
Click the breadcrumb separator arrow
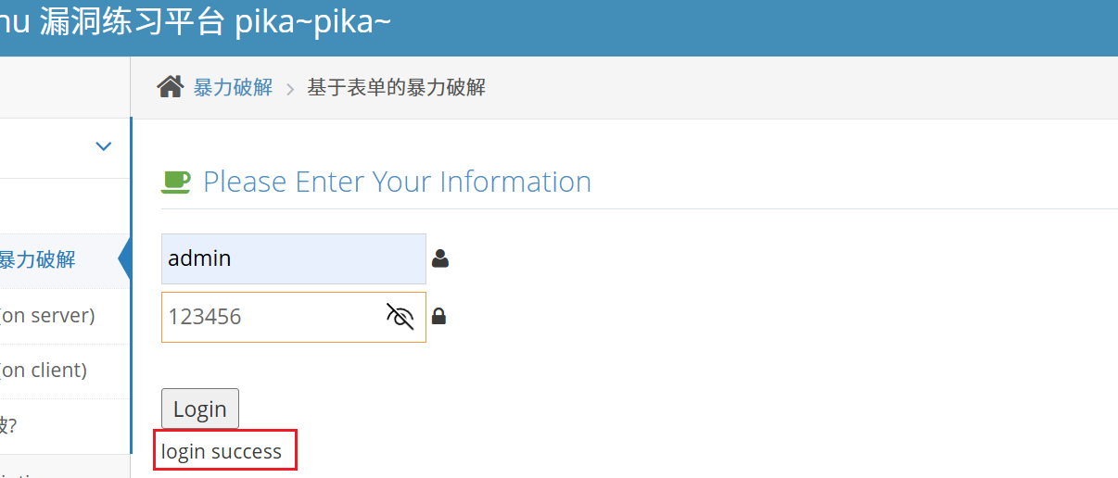click(290, 89)
